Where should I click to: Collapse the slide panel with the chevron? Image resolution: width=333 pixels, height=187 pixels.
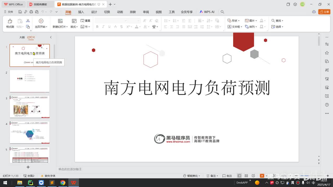point(51,37)
